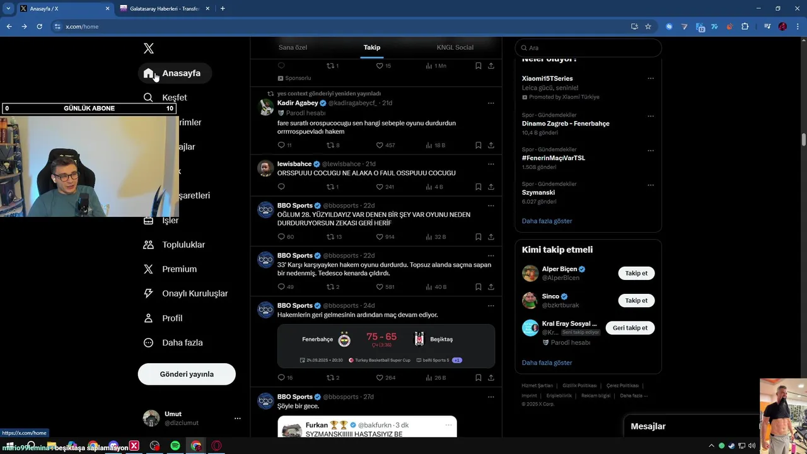This screenshot has width=807, height=454.
Task: Bookmark the 33' Karşı karşıyayken post
Action: 478,287
